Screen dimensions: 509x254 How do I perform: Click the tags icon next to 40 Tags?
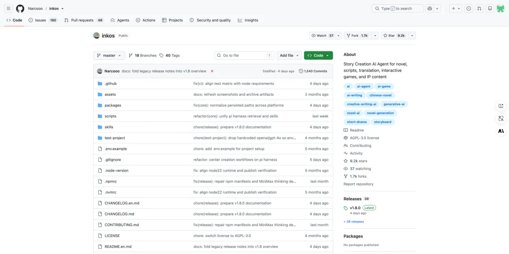tap(161, 56)
